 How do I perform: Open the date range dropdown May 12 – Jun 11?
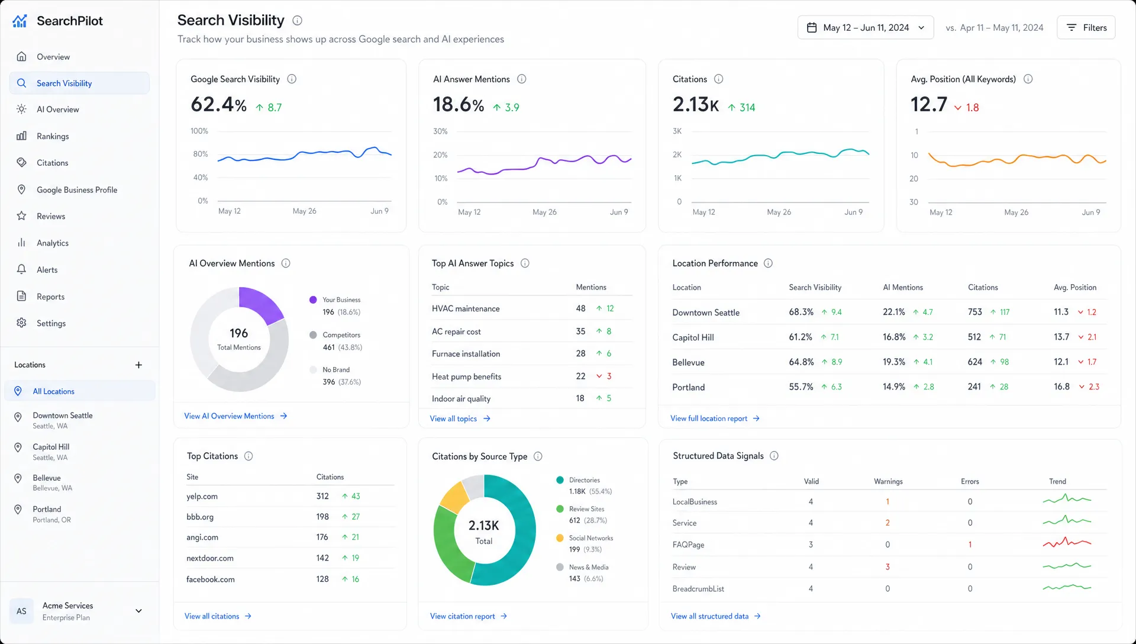pyautogui.click(x=866, y=28)
